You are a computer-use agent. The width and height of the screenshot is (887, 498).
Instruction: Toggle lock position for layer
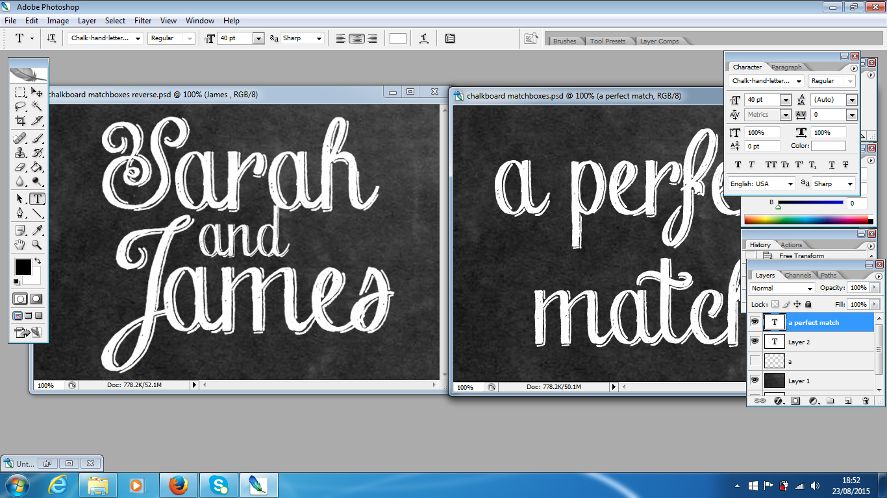click(797, 304)
